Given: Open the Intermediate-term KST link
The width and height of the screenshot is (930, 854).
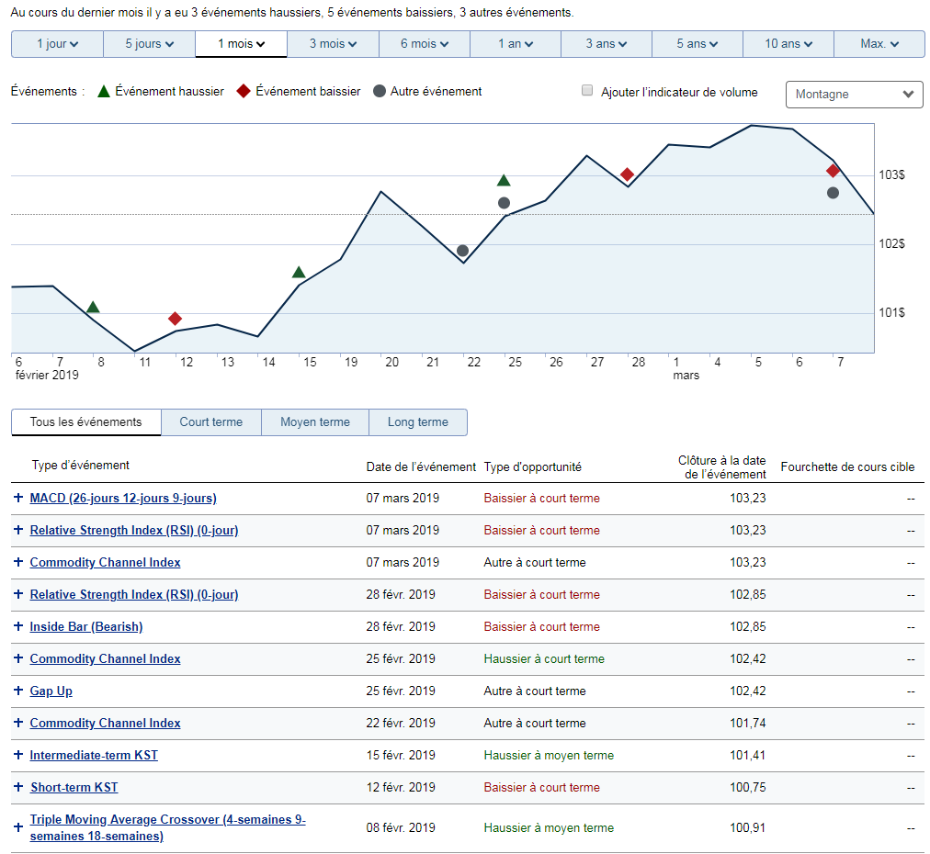Looking at the screenshot, I should (x=94, y=755).
